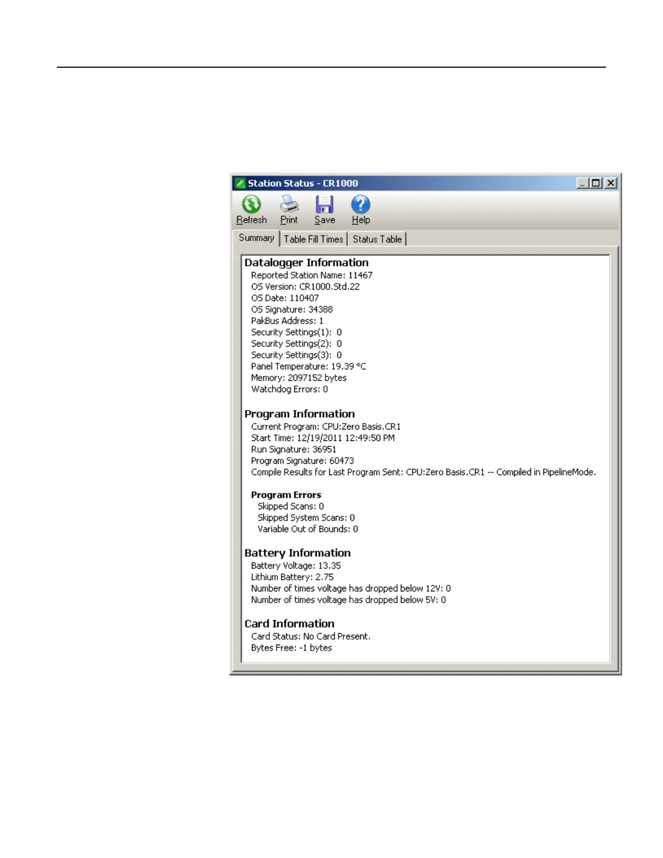Click Variable Out of Bounds: 0 line
663x858 pixels.
pos(308,529)
